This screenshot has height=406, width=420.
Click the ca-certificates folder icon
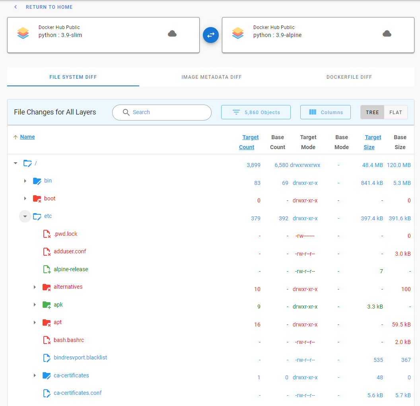(x=47, y=376)
